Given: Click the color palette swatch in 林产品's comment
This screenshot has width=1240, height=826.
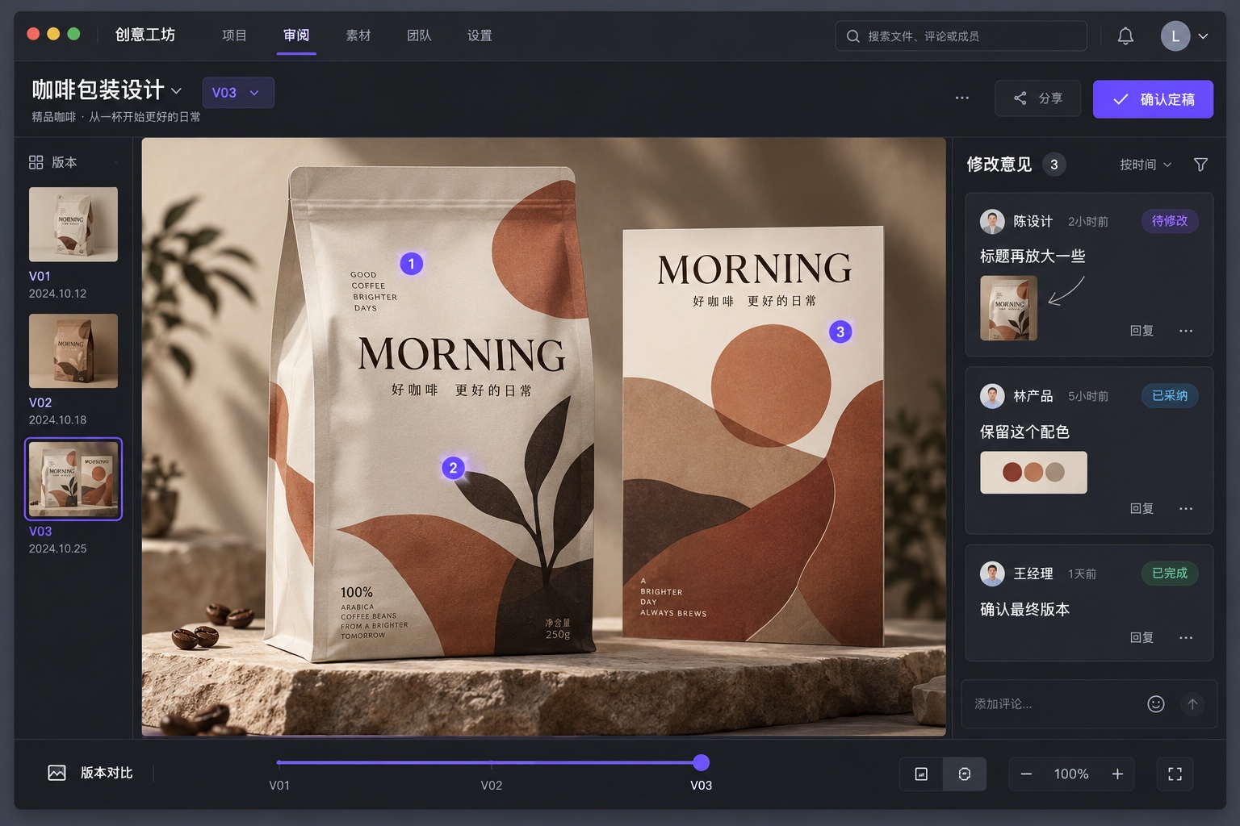Looking at the screenshot, I should coord(1033,472).
